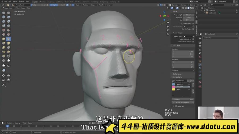Select the Inflate brush tool
This screenshot has width=239, height=134.
8,21
